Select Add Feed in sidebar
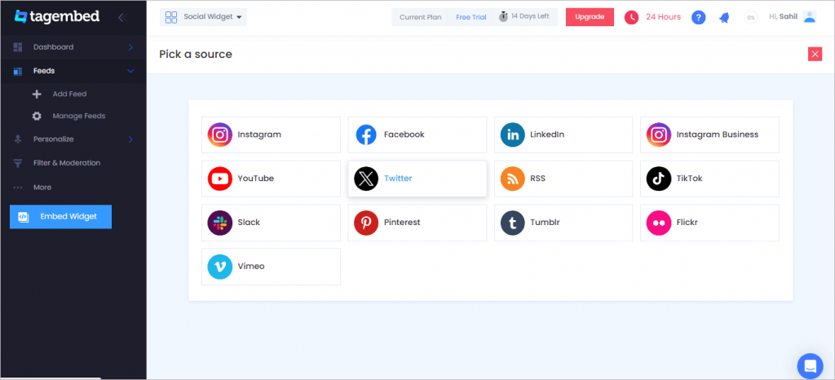Viewport: 835px width, 380px height. (69, 95)
